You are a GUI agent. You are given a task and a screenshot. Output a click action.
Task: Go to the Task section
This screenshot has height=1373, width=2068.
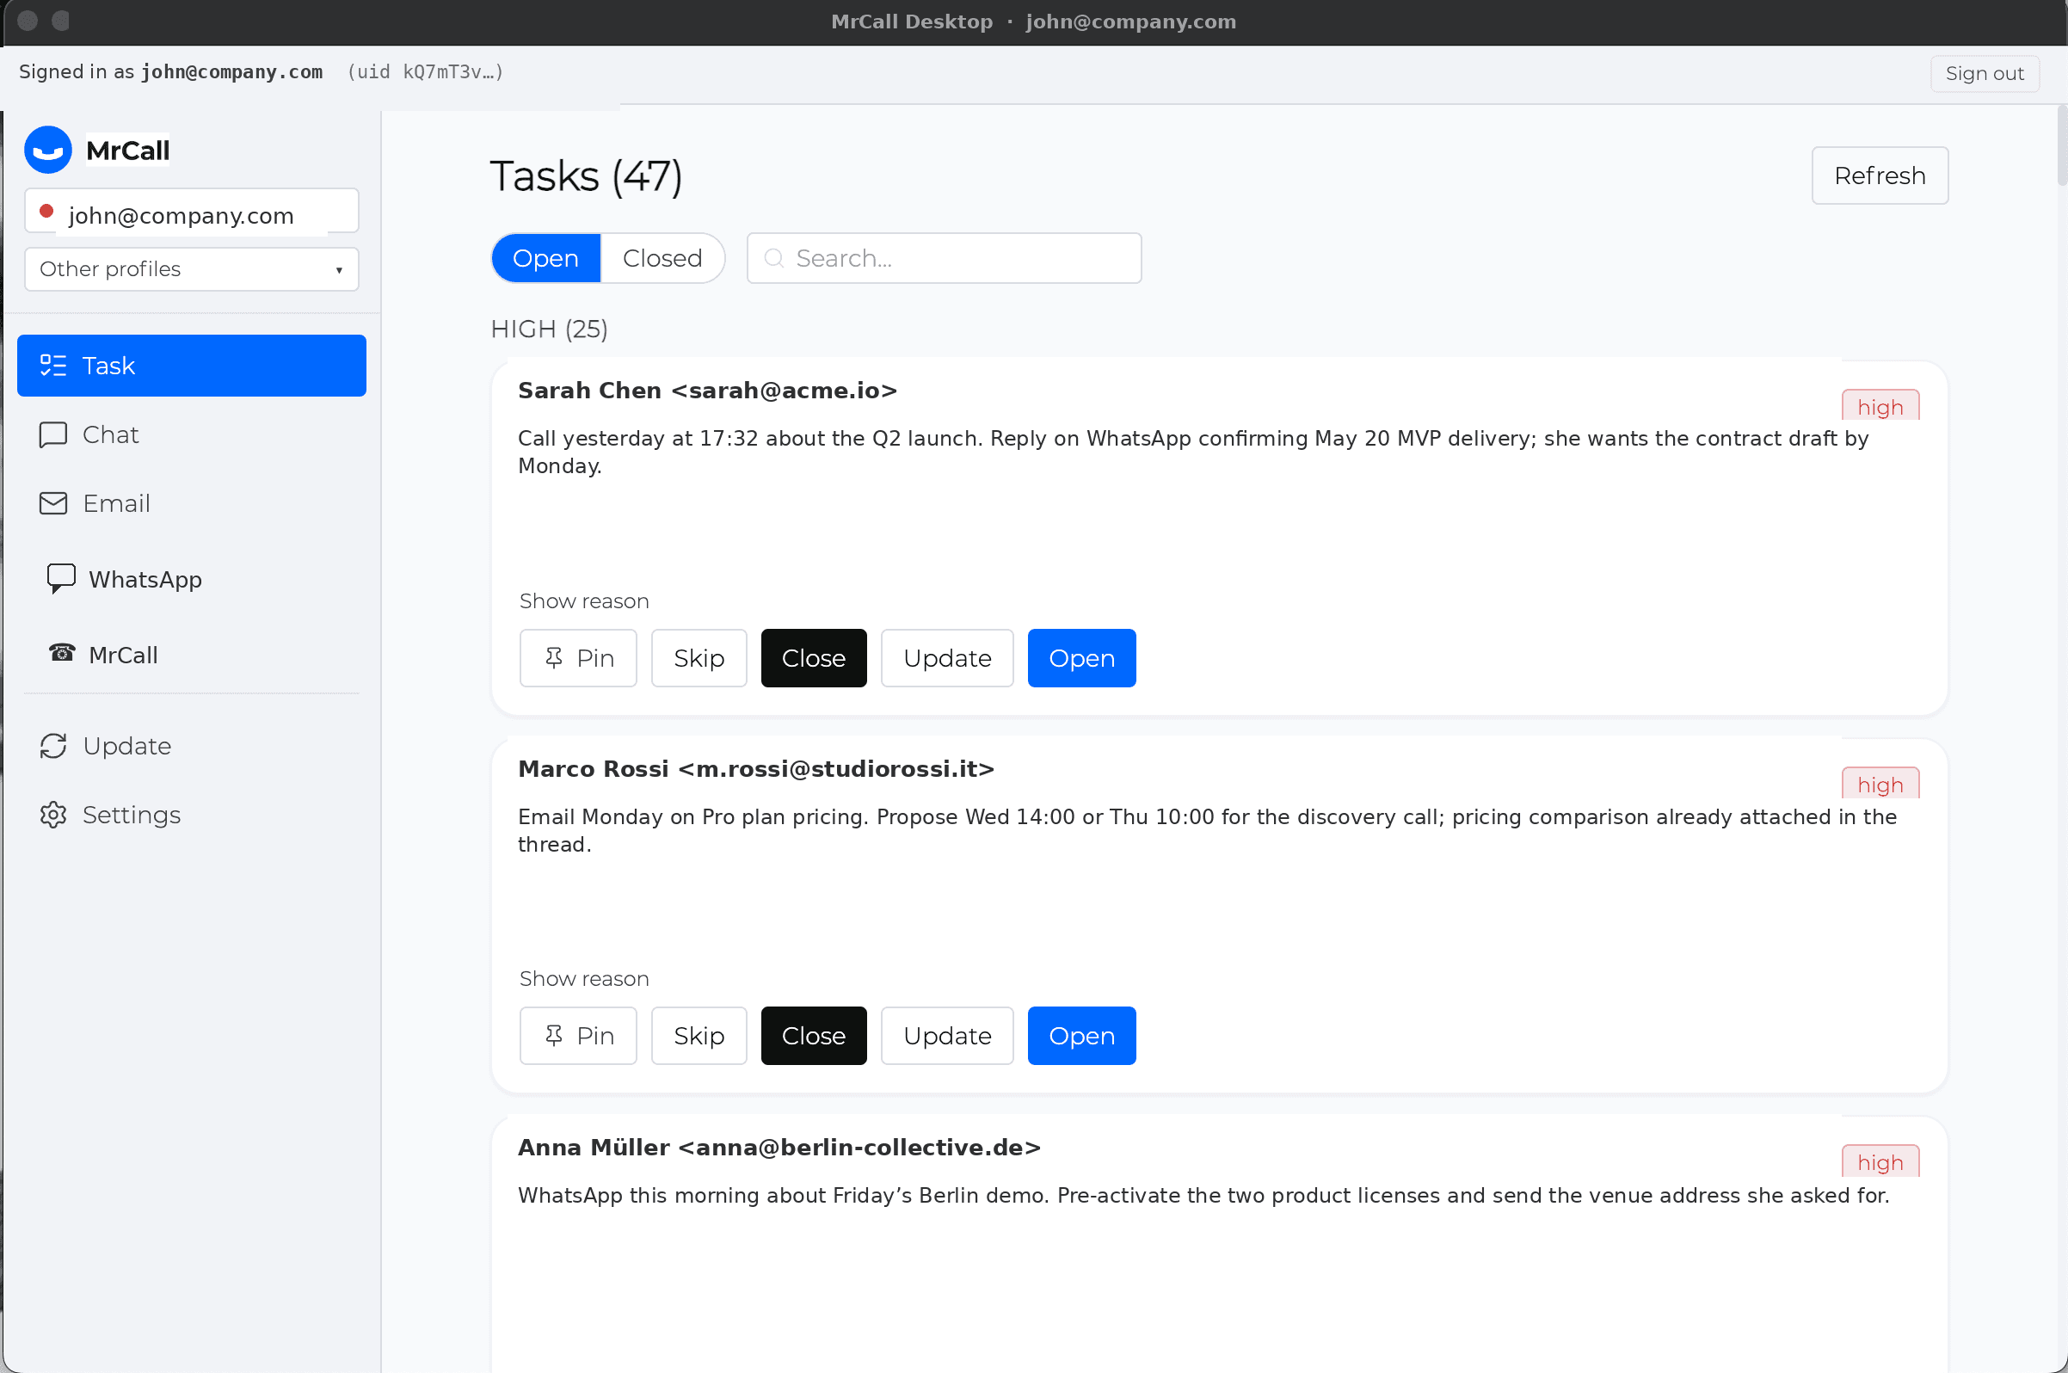coord(192,365)
